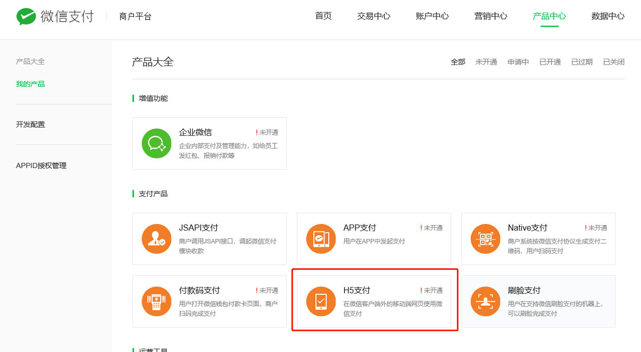The width and height of the screenshot is (641, 352).
Task: Open 首页 in the top navigation
Action: pos(323,16)
